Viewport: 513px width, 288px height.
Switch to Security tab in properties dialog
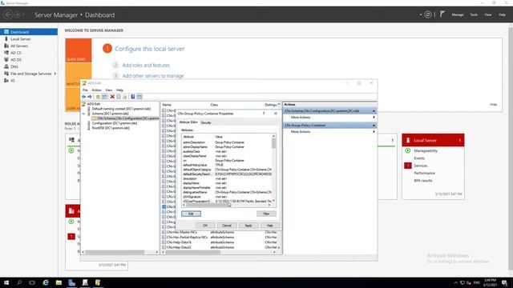pyautogui.click(x=206, y=122)
